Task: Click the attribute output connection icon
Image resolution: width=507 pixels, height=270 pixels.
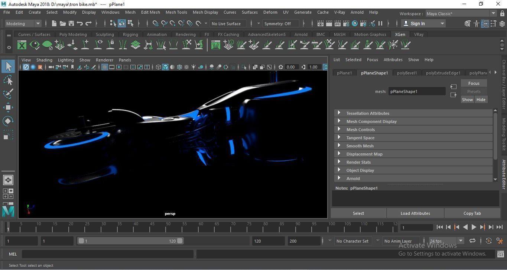Action: [x=454, y=95]
